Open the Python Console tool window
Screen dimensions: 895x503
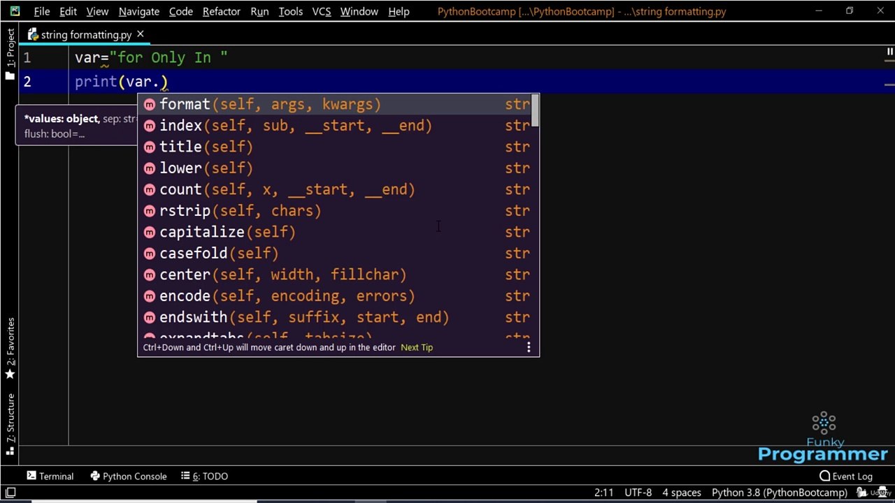point(129,476)
